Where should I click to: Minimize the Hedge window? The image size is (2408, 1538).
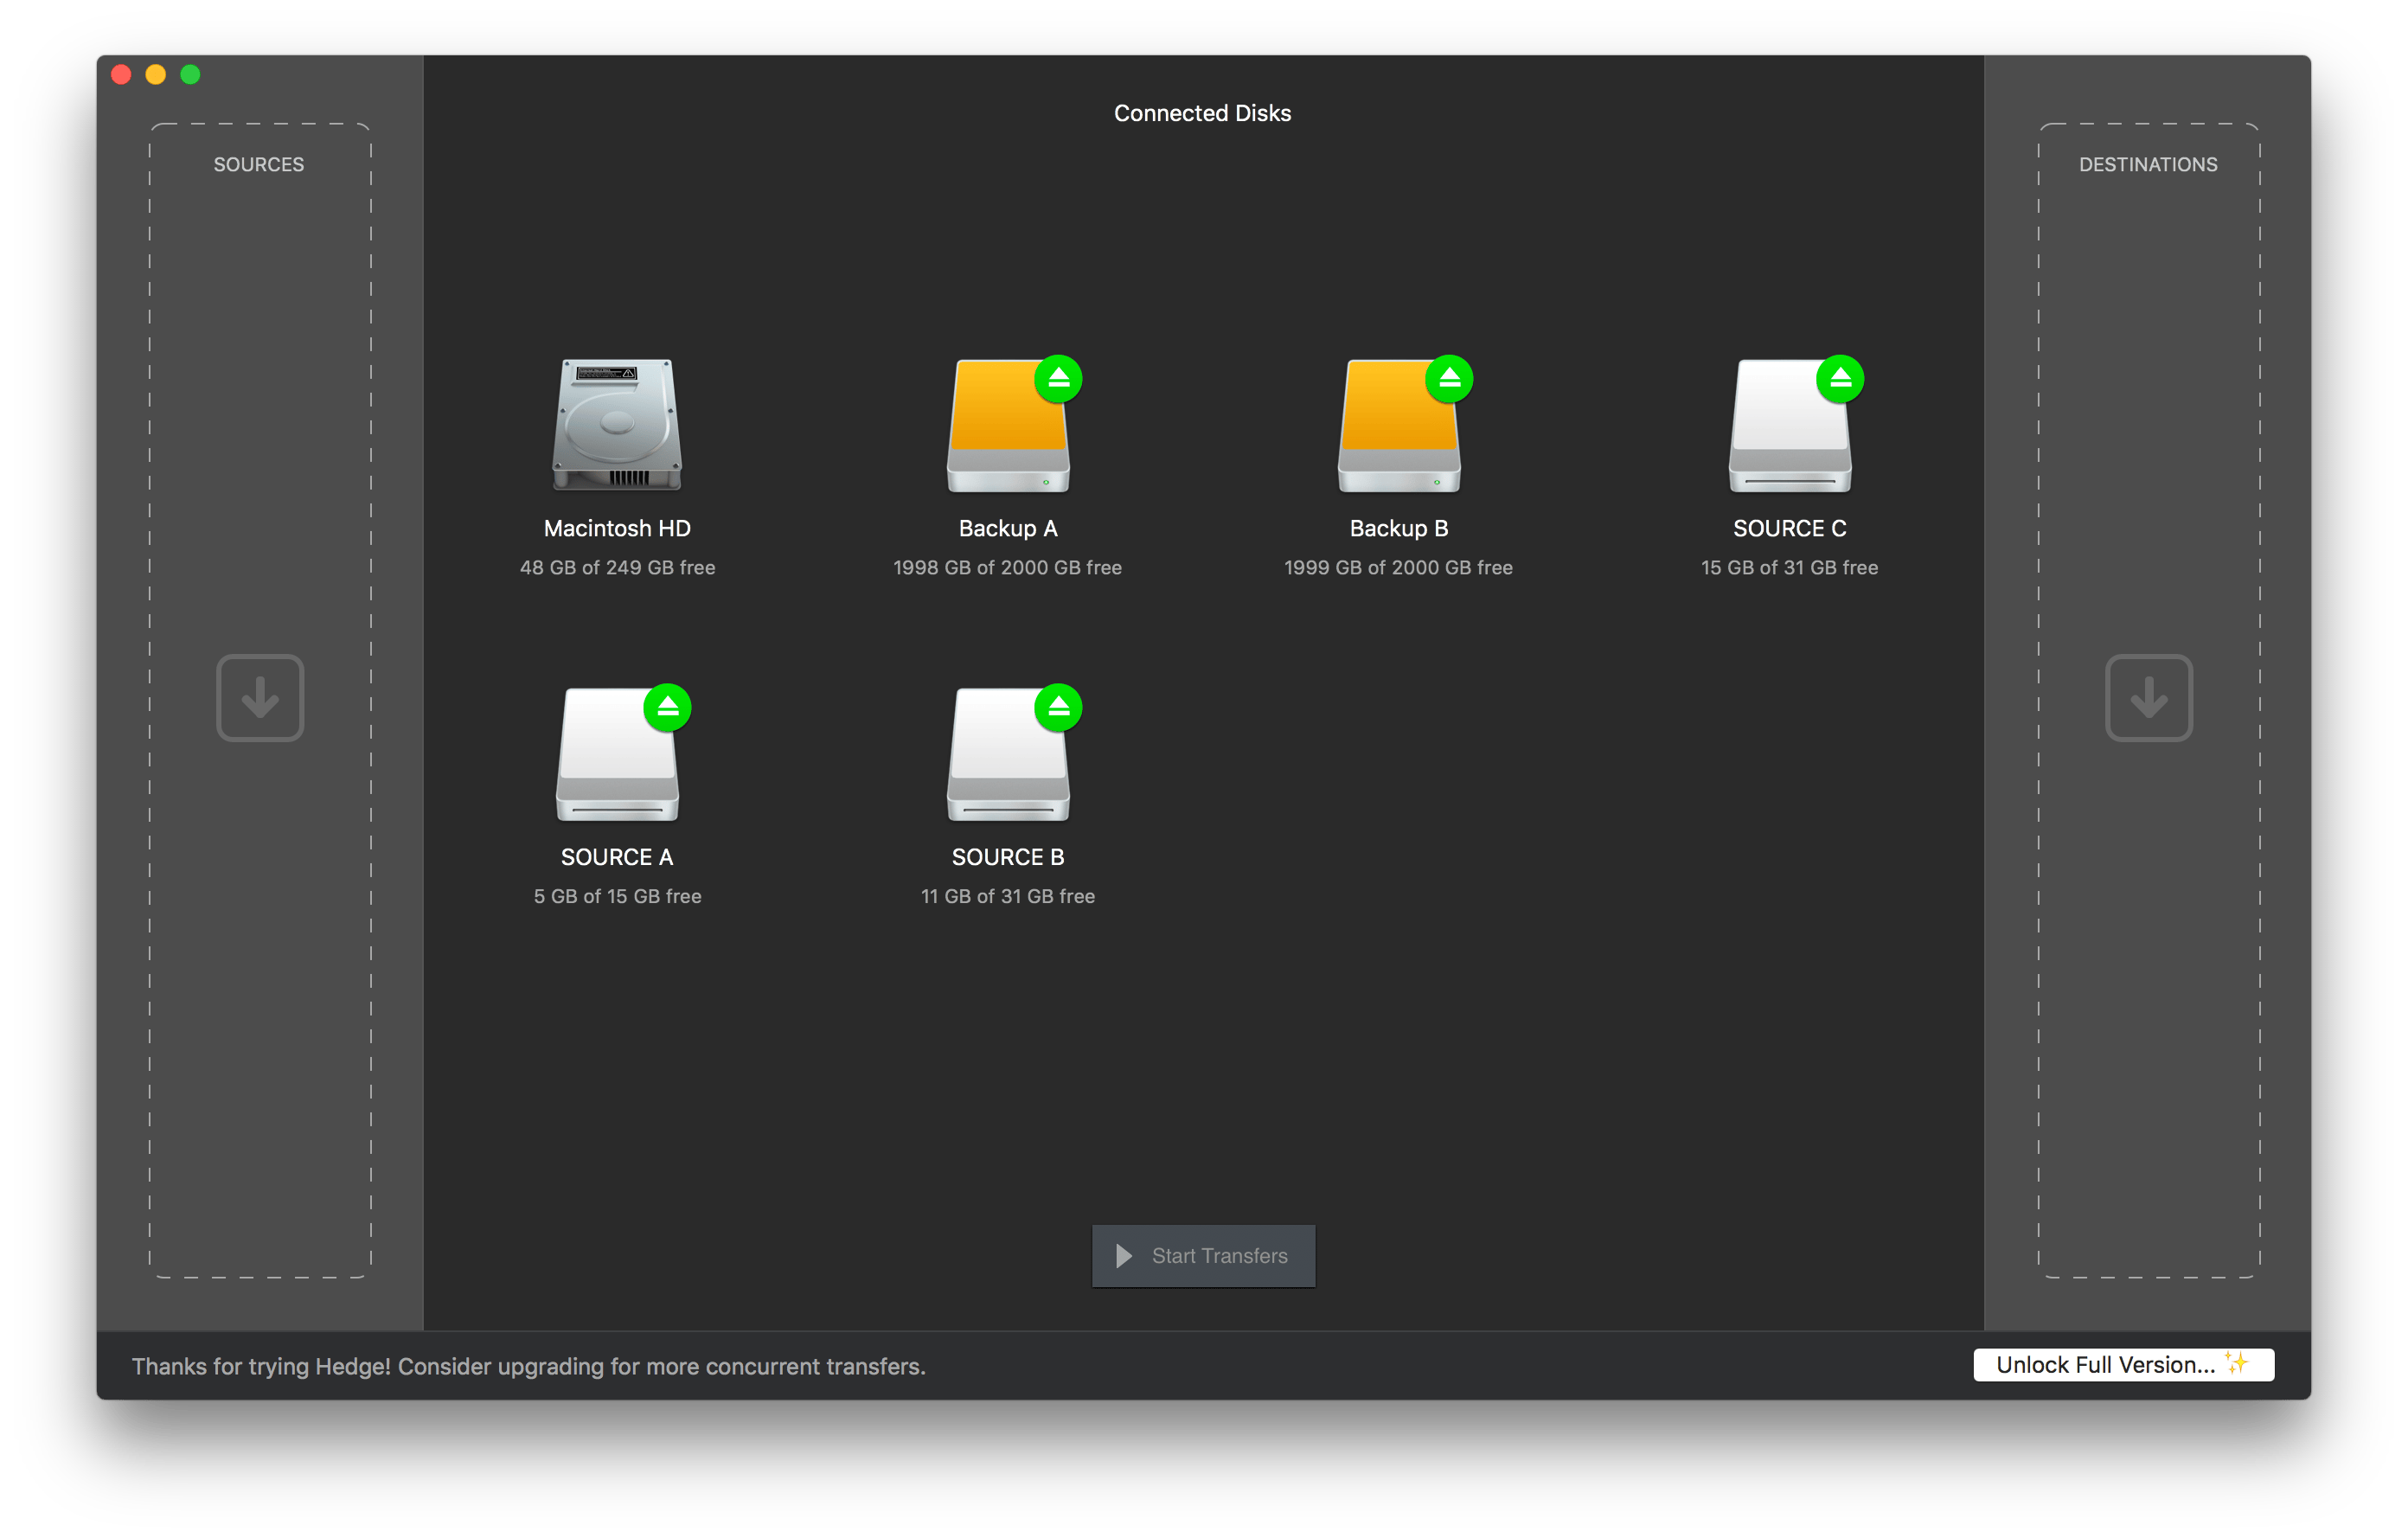(156, 75)
